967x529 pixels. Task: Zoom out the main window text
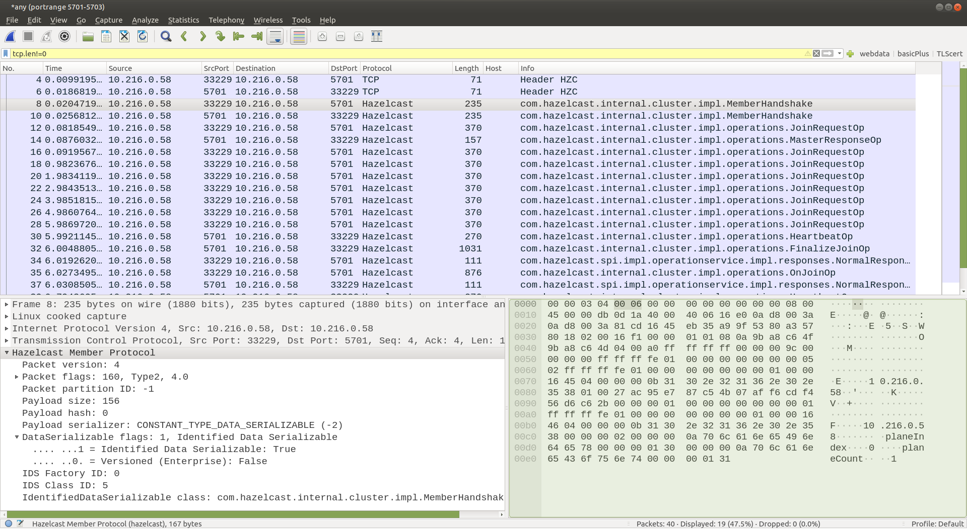pos(340,37)
